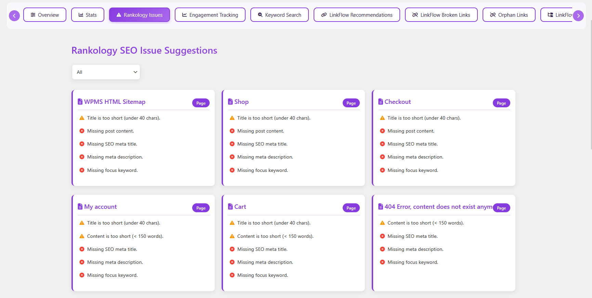Click the vertical page scrollbar
Viewport: 592px width, 298px height.
tap(591, 85)
